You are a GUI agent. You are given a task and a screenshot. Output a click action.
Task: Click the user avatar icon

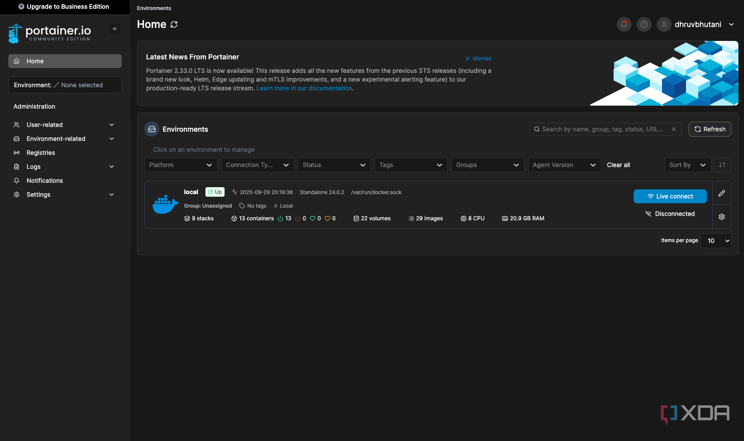tap(664, 24)
